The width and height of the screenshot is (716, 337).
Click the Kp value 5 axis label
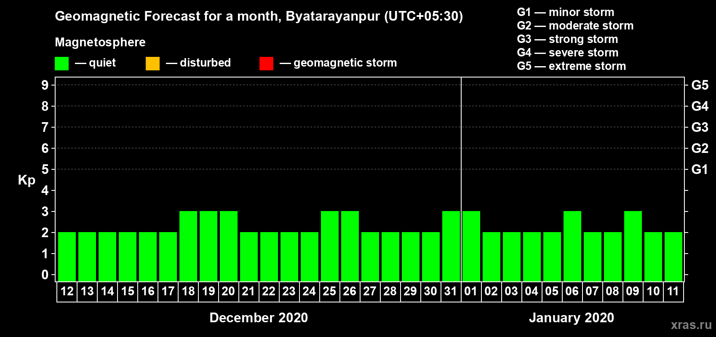[45, 169]
